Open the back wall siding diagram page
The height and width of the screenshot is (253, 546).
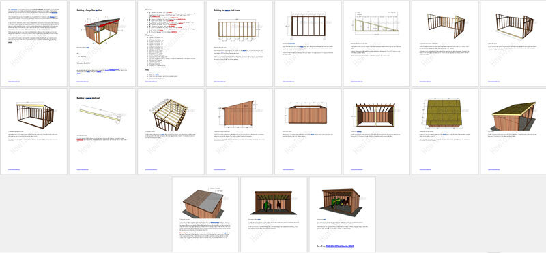pyautogui.click(x=308, y=131)
